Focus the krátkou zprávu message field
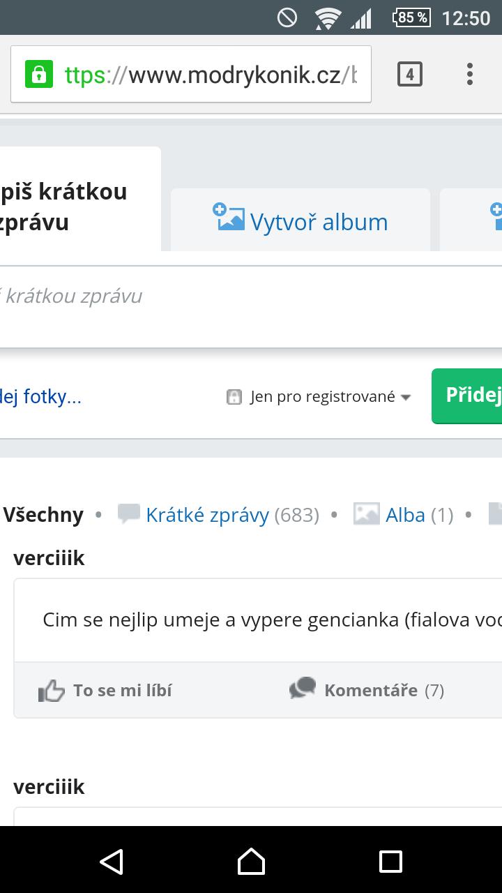The height and width of the screenshot is (893, 502). 209,296
